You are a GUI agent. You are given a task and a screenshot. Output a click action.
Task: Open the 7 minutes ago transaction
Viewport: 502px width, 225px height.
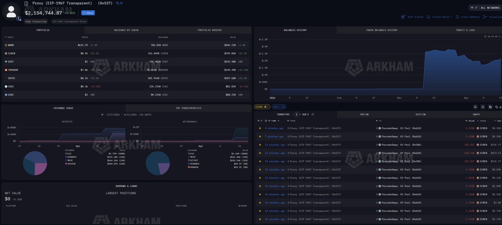[x=274, y=137]
